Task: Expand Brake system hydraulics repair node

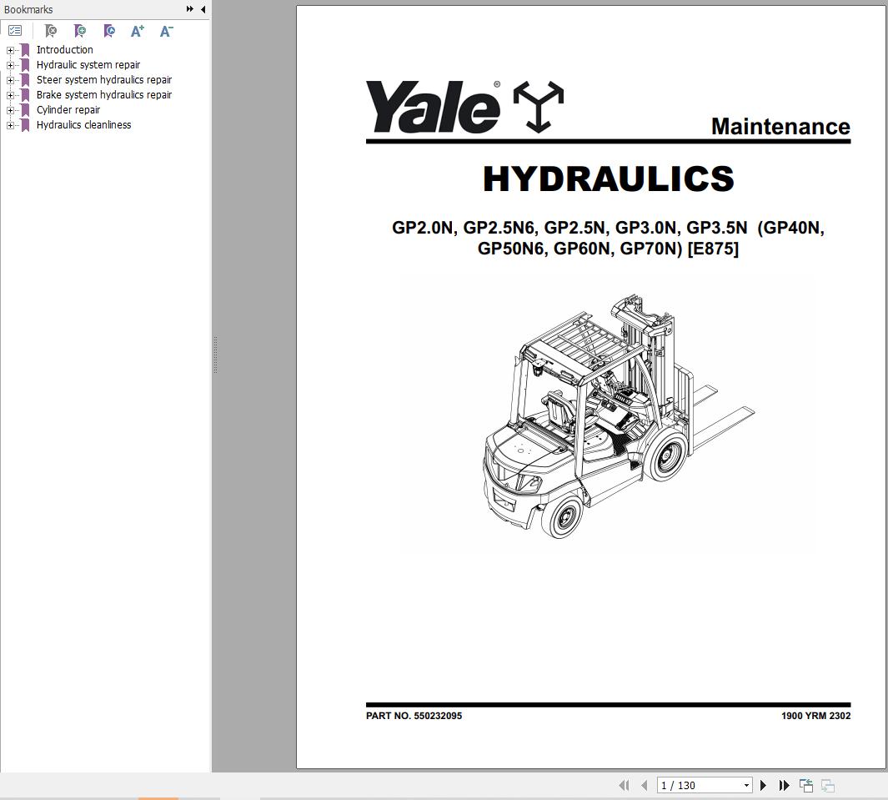Action: pyautogui.click(x=10, y=95)
